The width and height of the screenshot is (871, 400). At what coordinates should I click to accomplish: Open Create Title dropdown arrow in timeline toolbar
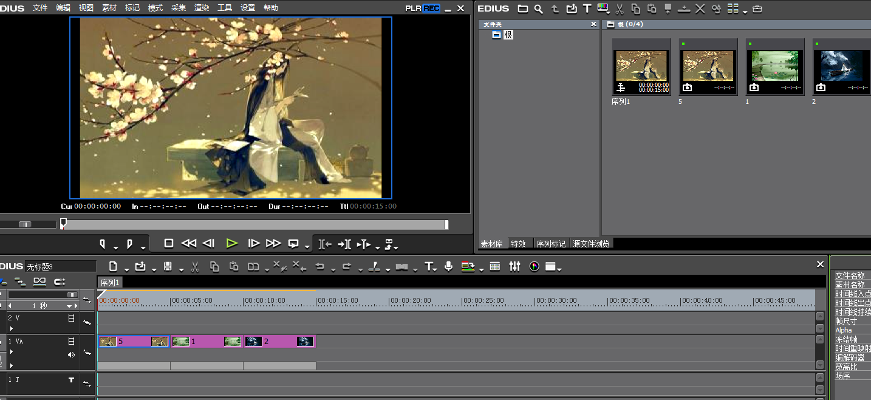[436, 269]
